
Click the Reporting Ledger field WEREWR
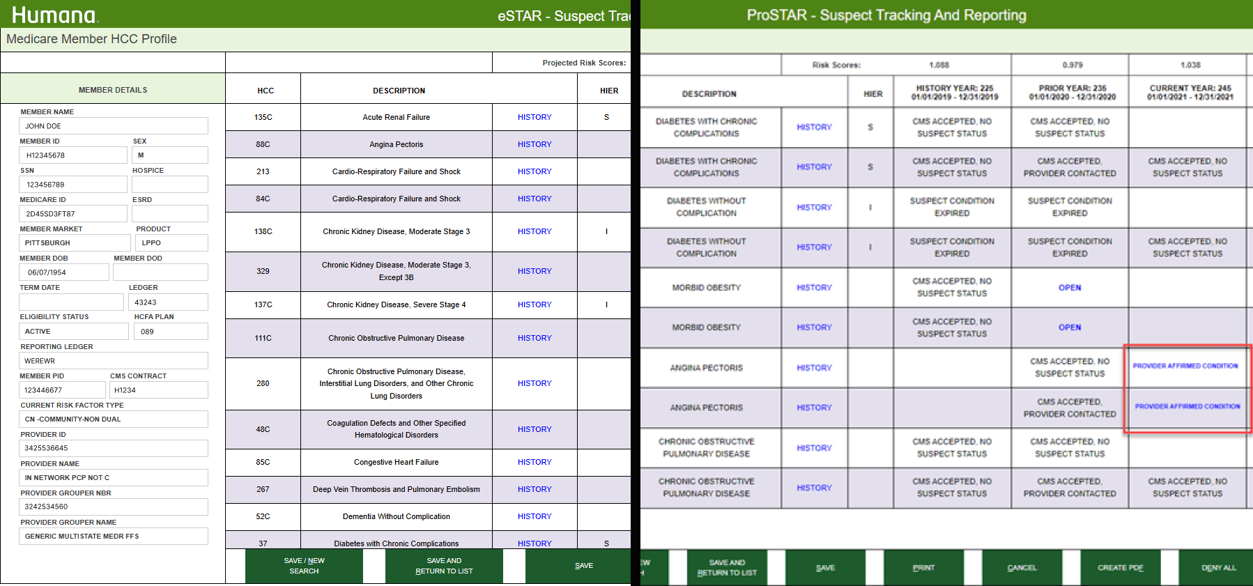click(x=114, y=361)
